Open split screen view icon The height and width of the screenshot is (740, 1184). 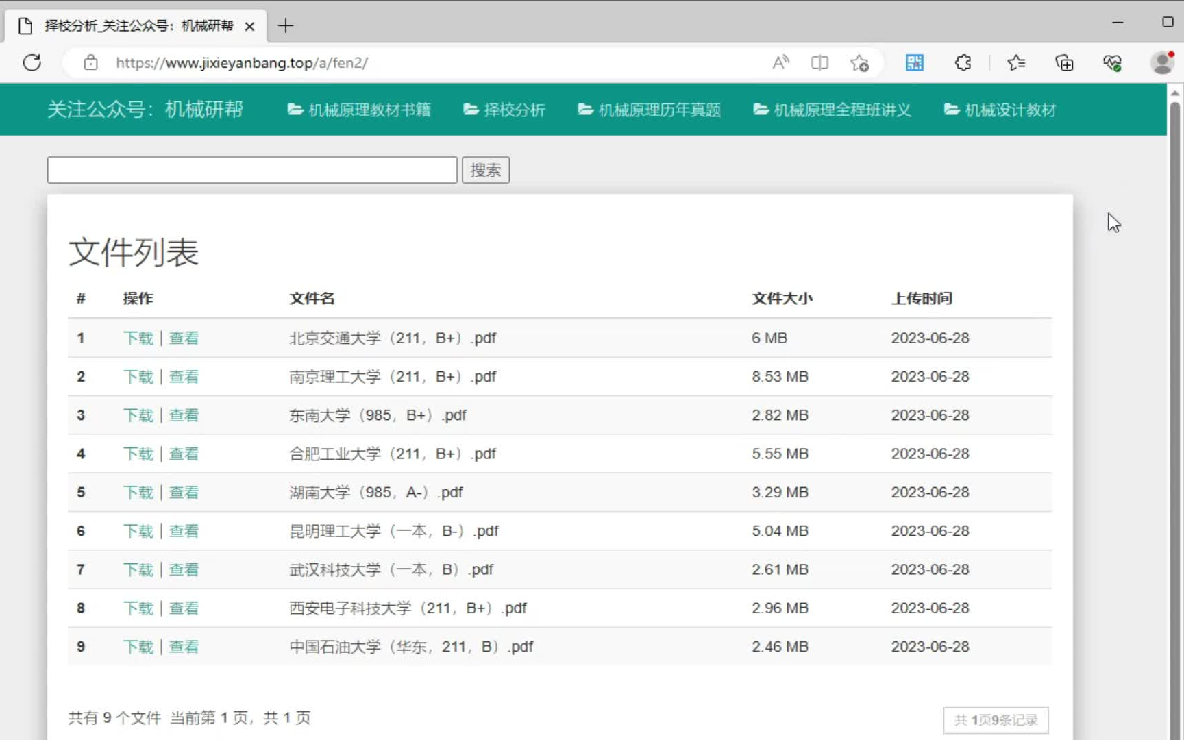[x=819, y=63]
